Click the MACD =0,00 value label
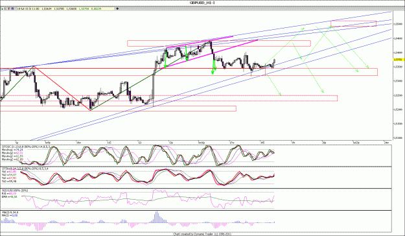405x236 pixels. tap(10, 215)
